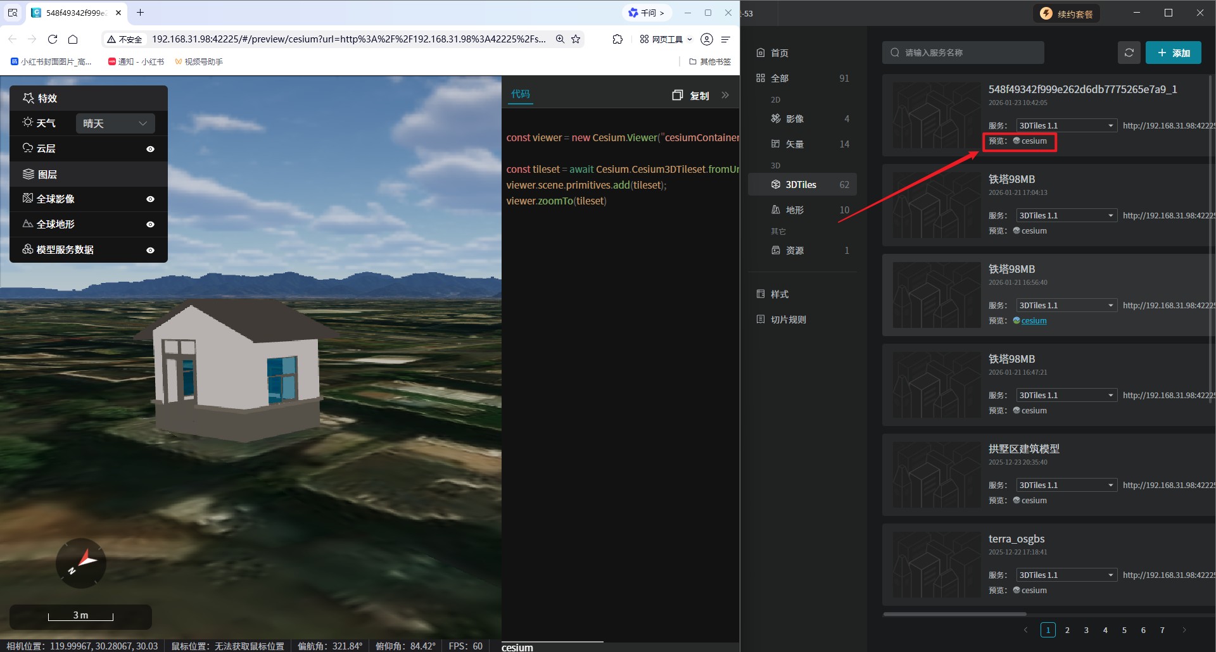This screenshot has height=652, width=1216.
Task: Click the service name search field
Action: 963,53
